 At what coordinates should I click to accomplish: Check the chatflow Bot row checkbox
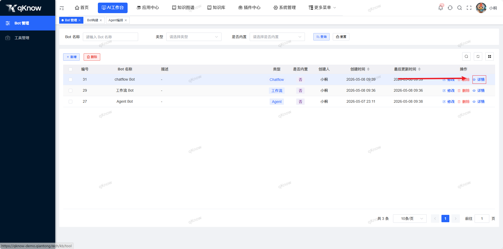(x=71, y=80)
